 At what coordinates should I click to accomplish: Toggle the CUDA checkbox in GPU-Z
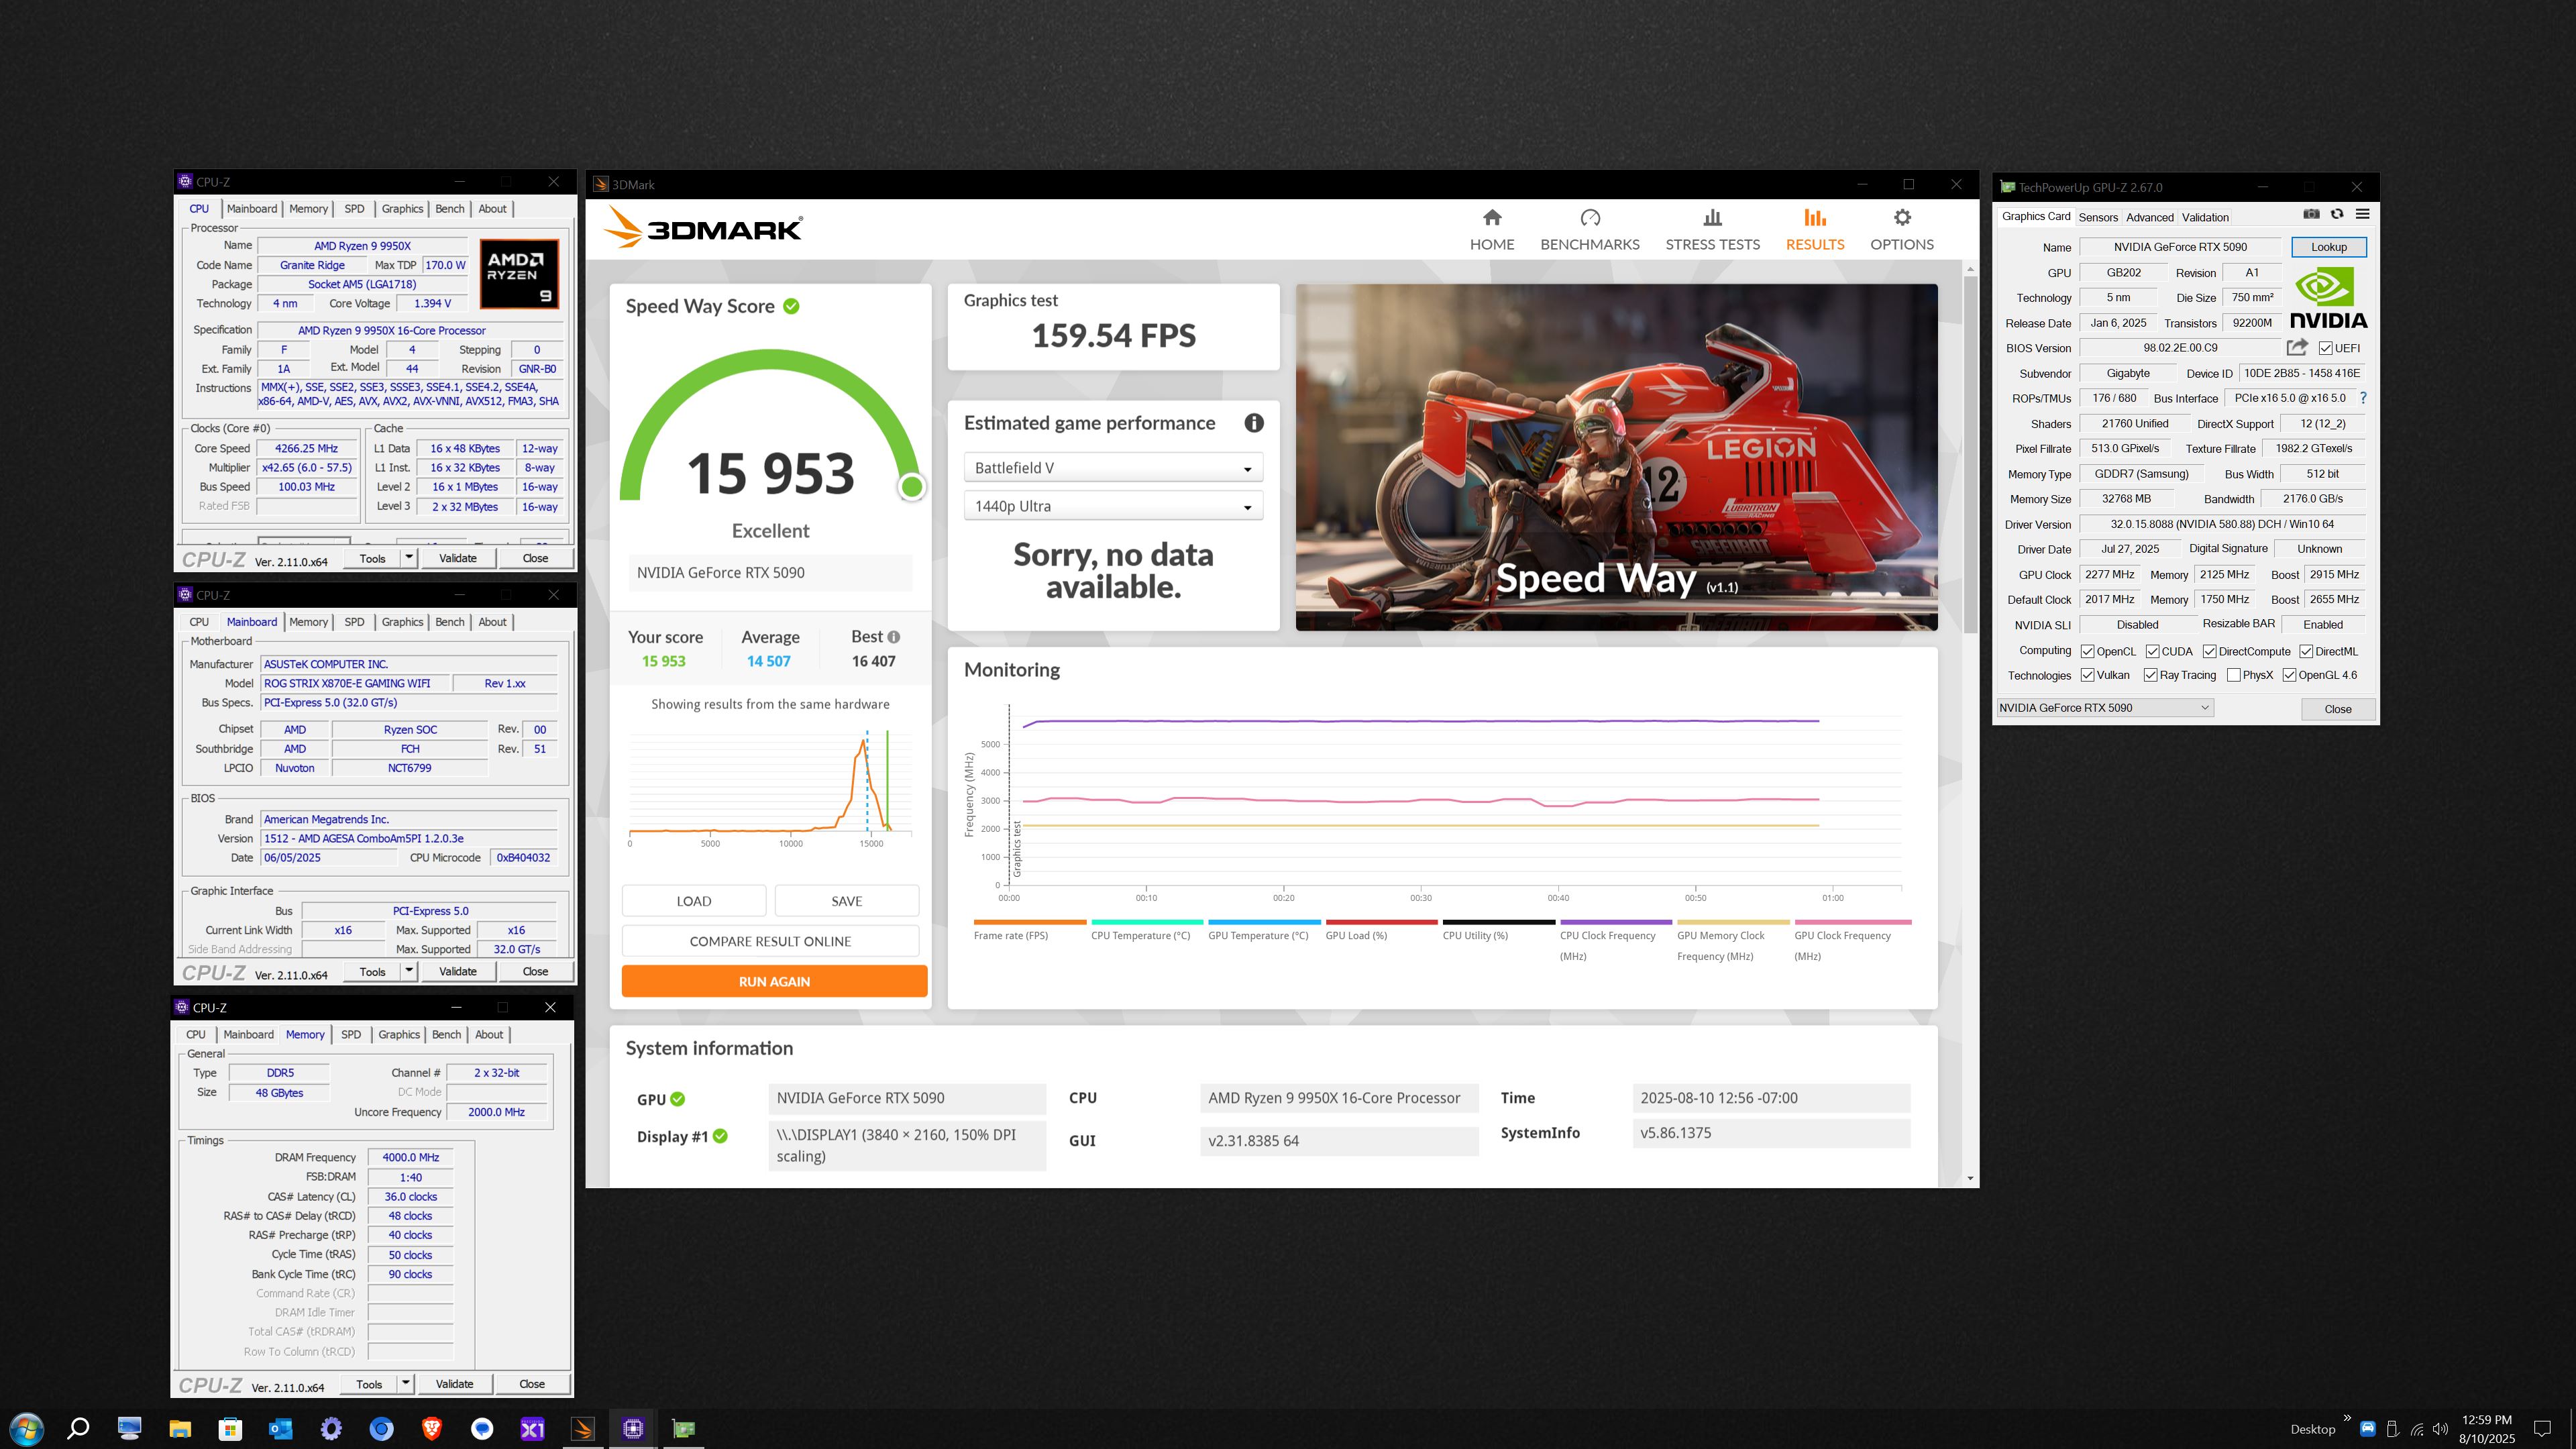click(2152, 651)
